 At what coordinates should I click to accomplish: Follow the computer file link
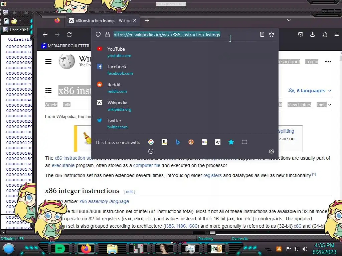click(147, 165)
